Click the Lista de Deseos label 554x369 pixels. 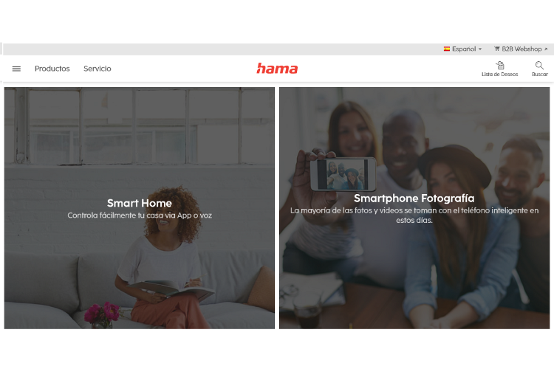499,74
